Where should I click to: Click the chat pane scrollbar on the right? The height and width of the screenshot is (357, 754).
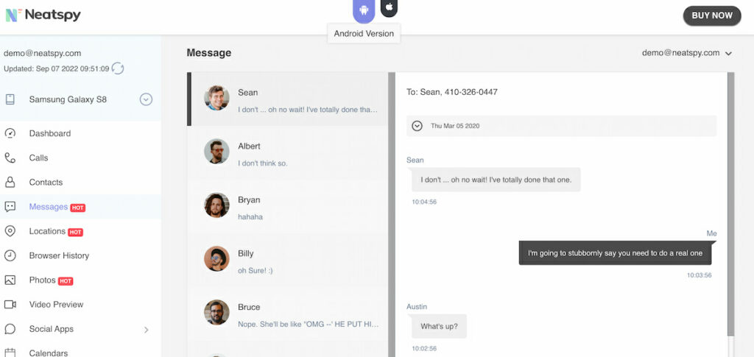pyautogui.click(x=731, y=204)
